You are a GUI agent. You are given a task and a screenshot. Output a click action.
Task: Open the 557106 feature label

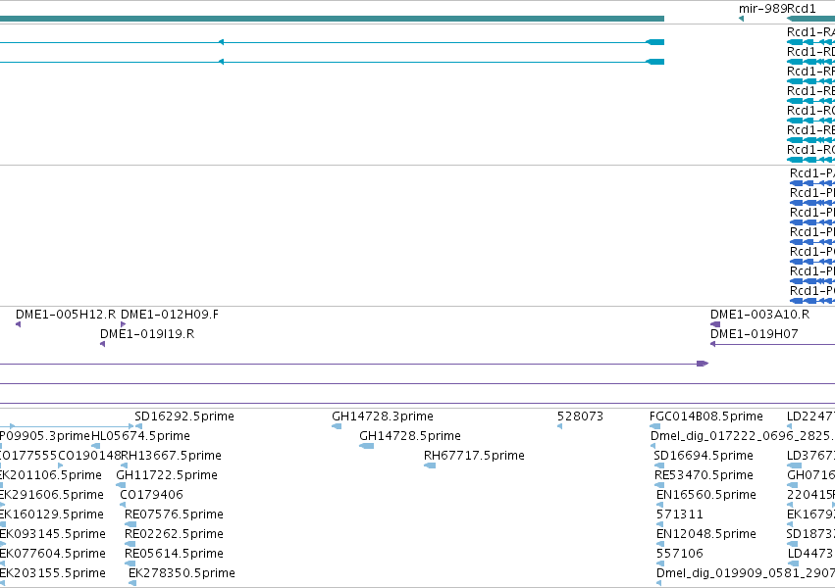pos(680,554)
